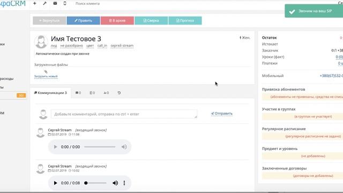
Task: Click the mobile phone icon in top bar
Action: (x=65, y=3)
